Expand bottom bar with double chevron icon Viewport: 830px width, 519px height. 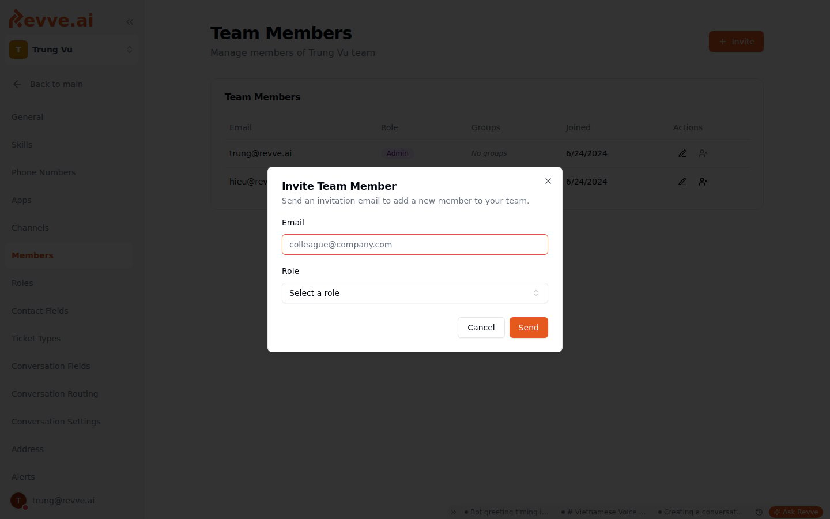[x=454, y=512]
